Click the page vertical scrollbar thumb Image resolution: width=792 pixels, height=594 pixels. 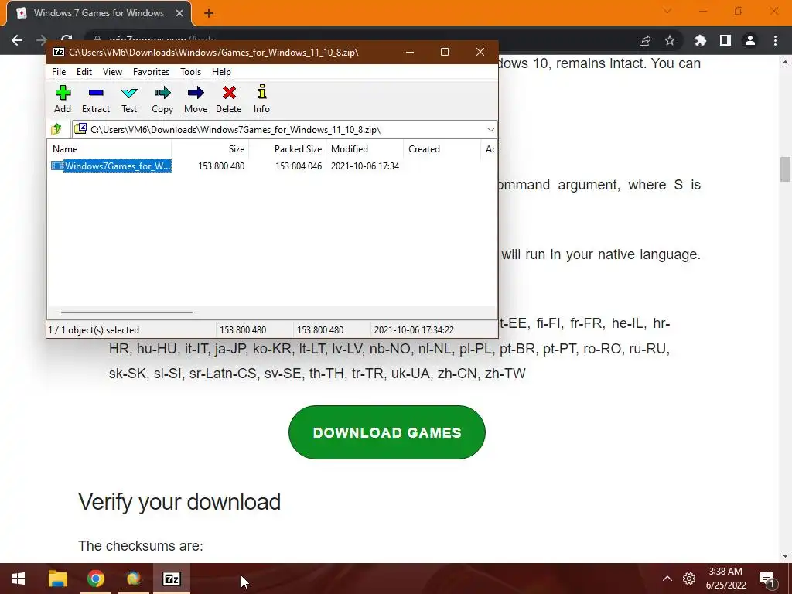click(x=785, y=169)
